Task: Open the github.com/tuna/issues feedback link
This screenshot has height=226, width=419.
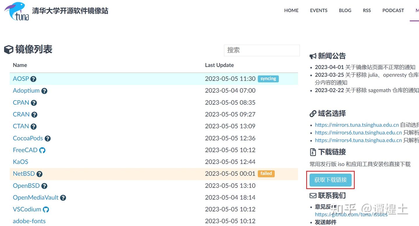Action: tap(351, 215)
